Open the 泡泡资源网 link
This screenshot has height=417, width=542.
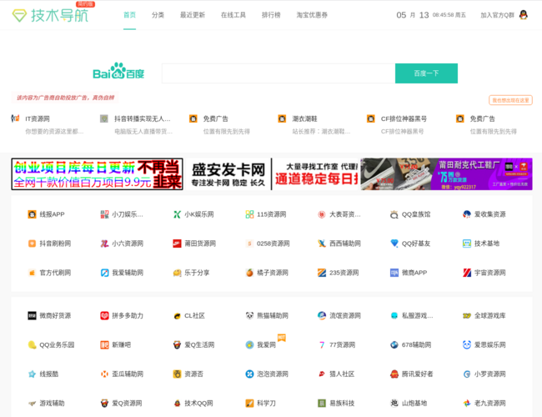tap(273, 374)
